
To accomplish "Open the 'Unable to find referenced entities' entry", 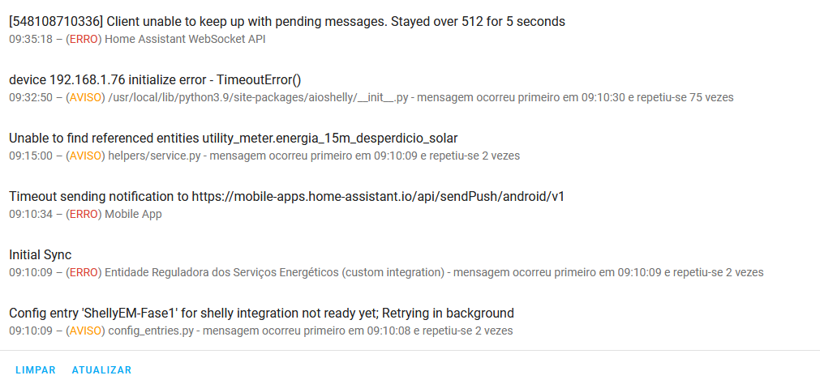I will pos(410,147).
